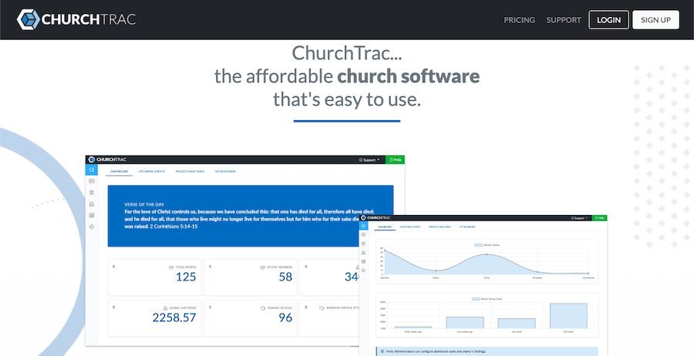
Task: Click the "this week" bar in the giving chart
Action: tap(568, 316)
